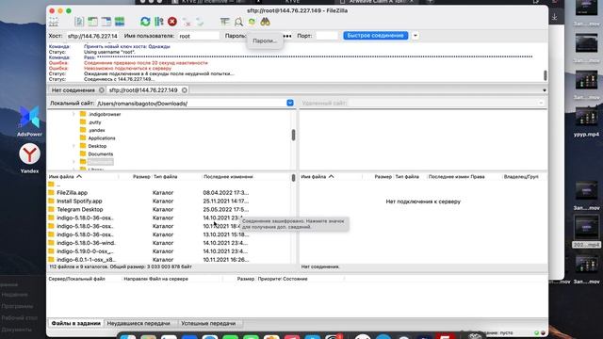Sort local list by Имя файла
The image size is (603, 339).
pos(82,177)
